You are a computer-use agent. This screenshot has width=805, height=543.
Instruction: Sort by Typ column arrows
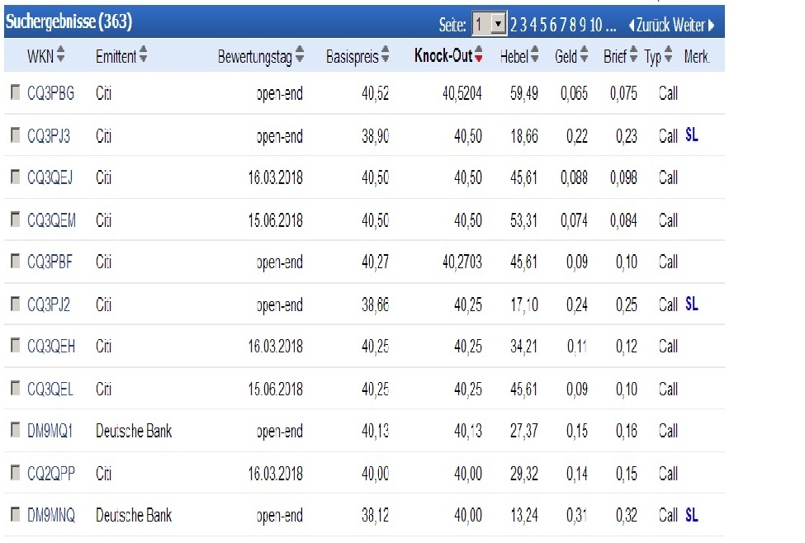[669, 56]
